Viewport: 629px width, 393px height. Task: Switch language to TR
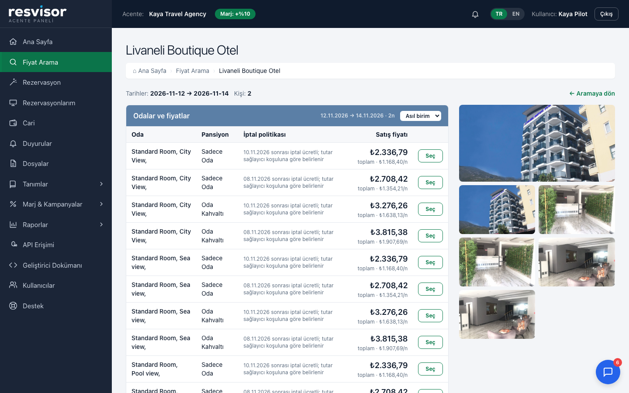[499, 14]
